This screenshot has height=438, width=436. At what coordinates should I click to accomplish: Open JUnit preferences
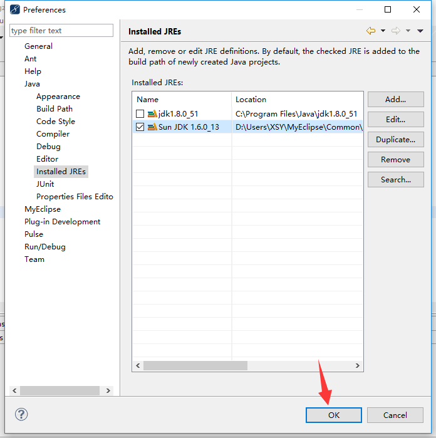[45, 184]
